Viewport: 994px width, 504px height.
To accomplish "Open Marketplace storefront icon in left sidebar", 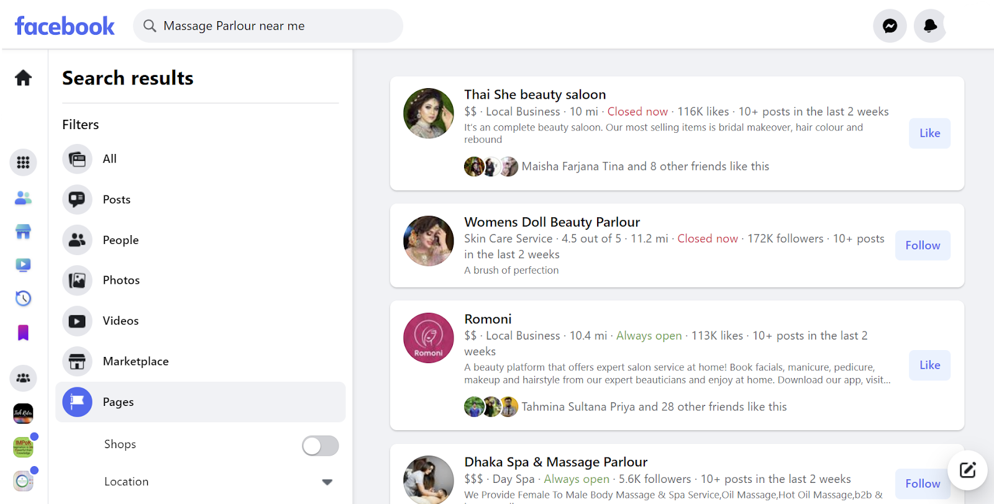I will tap(23, 232).
